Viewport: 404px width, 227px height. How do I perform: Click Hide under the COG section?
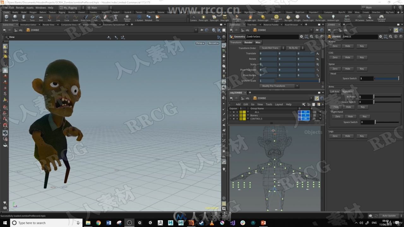(x=348, y=57)
